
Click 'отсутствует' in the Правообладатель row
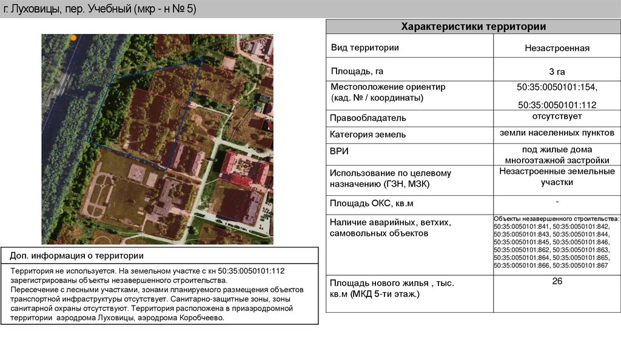[x=557, y=116]
